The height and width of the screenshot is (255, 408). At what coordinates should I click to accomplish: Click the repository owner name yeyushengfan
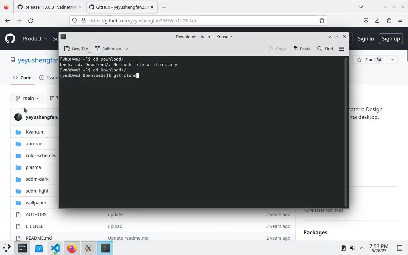(38, 60)
